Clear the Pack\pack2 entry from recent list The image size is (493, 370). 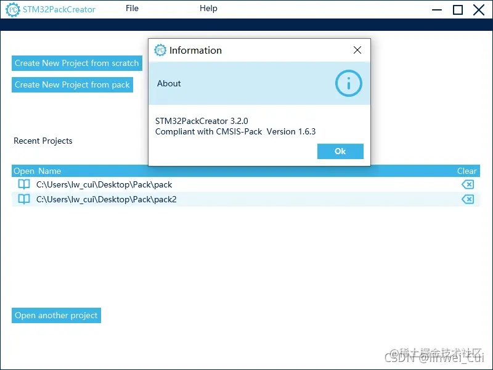(468, 199)
